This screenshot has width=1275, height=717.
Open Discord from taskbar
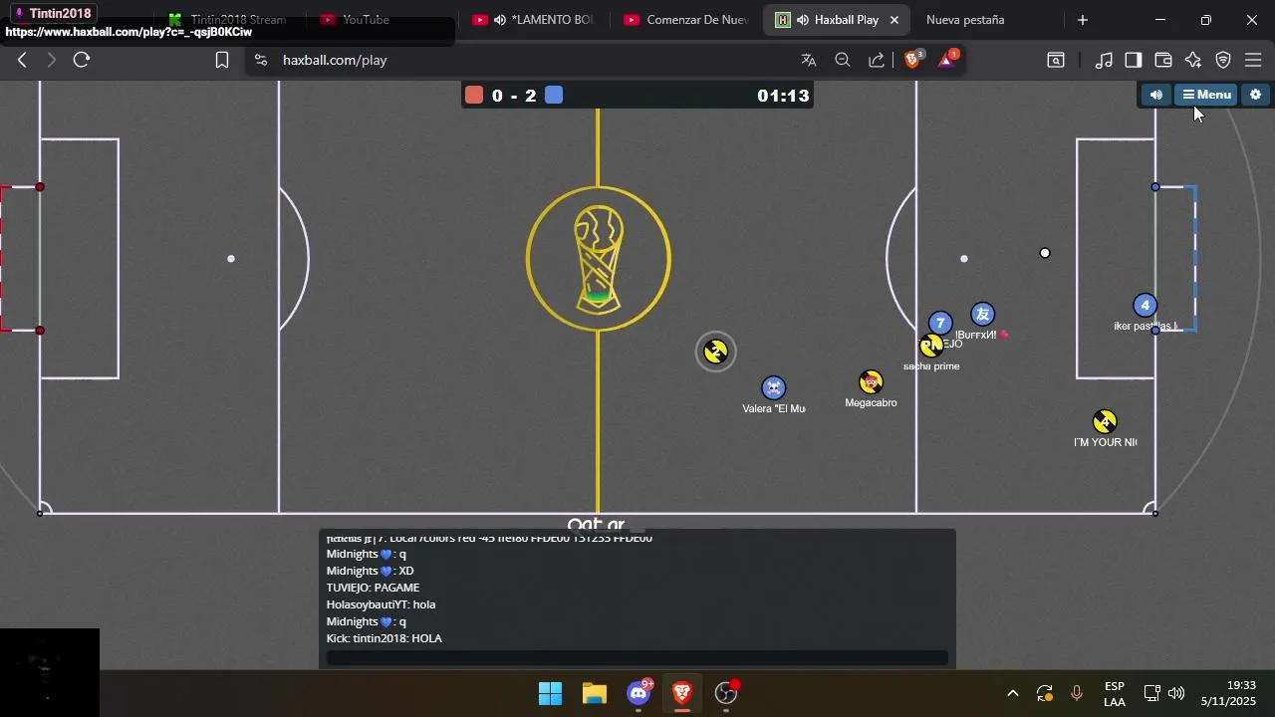[x=639, y=693]
